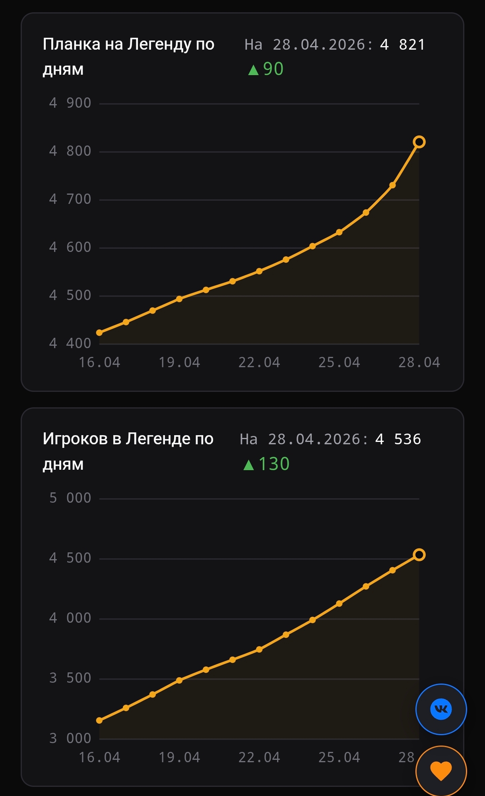Click the '4 800' axis label
Screen dimensions: 485x796
point(70,151)
